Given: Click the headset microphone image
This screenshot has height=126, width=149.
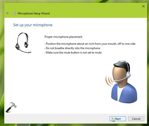Looking at the screenshot, I should [23, 43].
